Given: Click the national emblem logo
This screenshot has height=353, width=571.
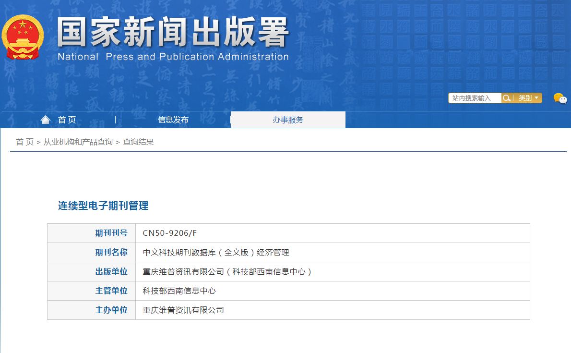Looking at the screenshot, I should pyautogui.click(x=23, y=37).
